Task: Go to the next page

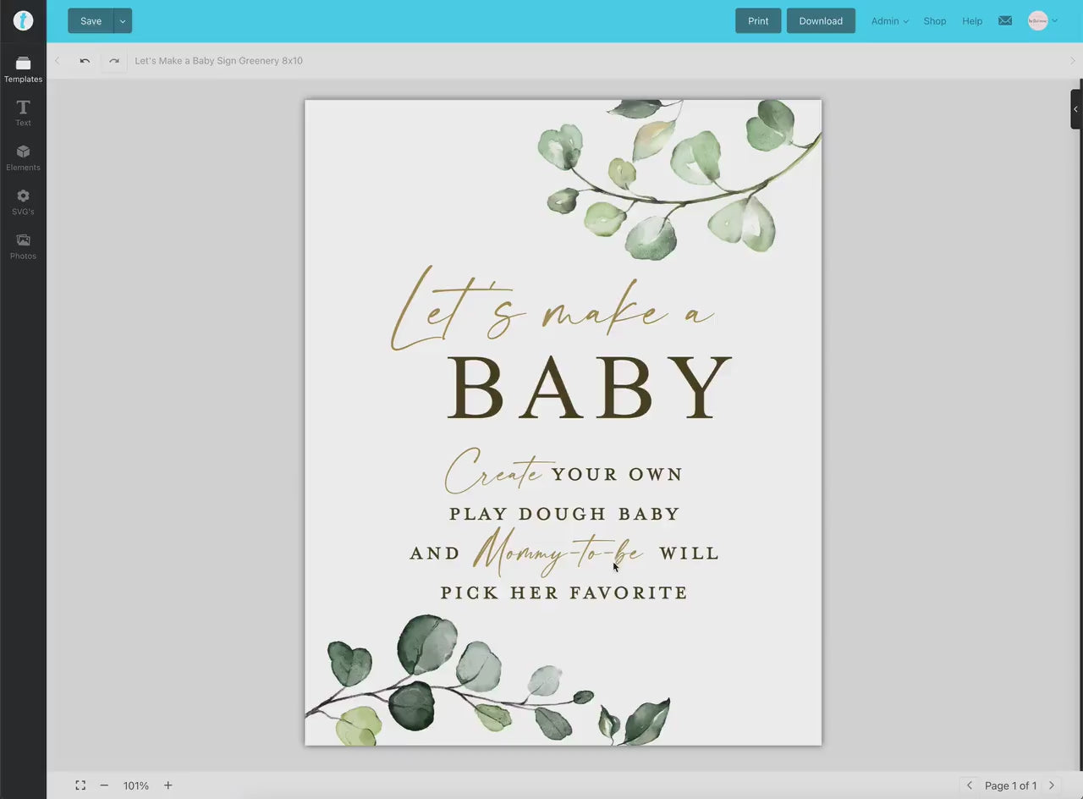Action: pos(1052,785)
